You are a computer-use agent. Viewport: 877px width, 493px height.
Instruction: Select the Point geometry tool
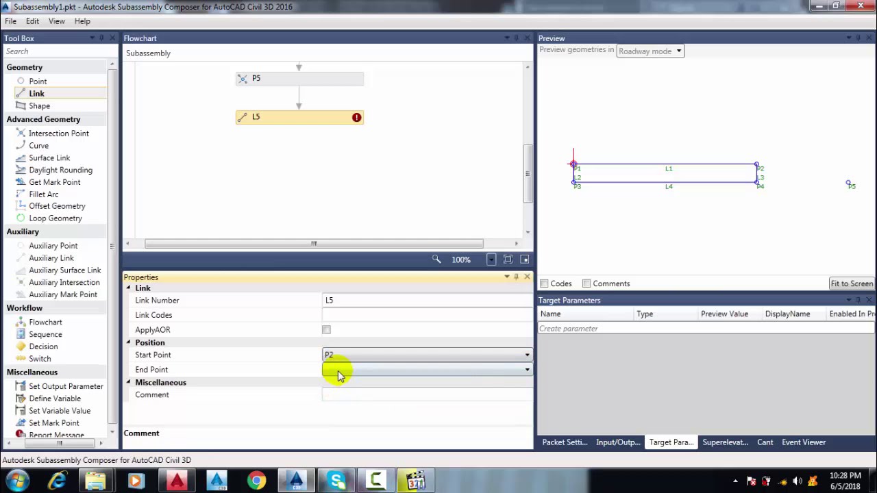point(38,81)
